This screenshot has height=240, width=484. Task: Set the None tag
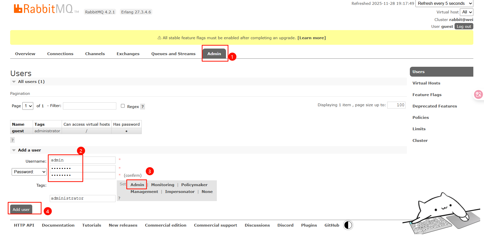207,192
